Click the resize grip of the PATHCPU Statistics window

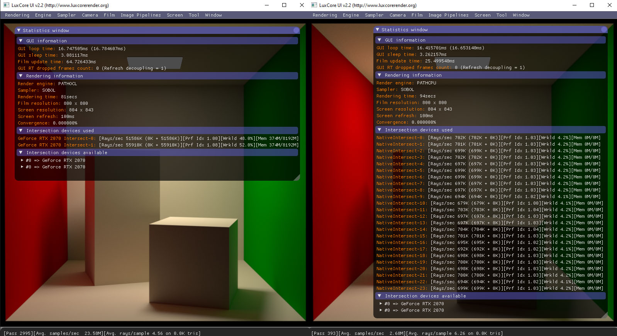point(605,316)
